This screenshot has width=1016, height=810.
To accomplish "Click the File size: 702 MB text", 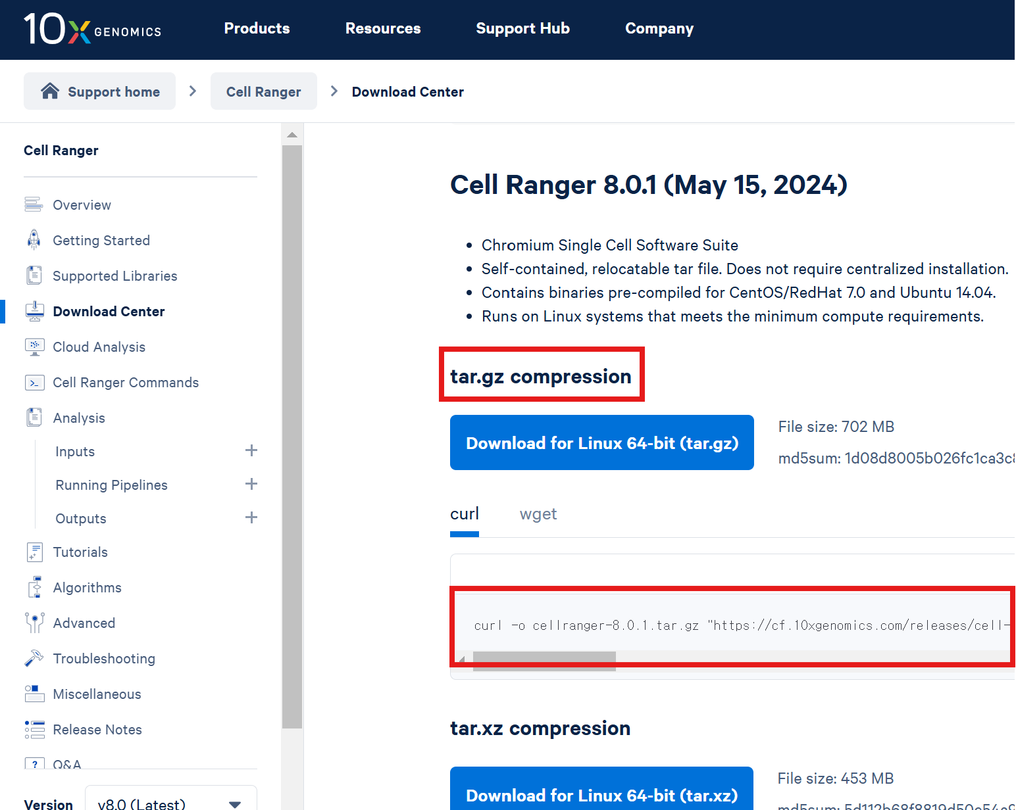I will 836,427.
